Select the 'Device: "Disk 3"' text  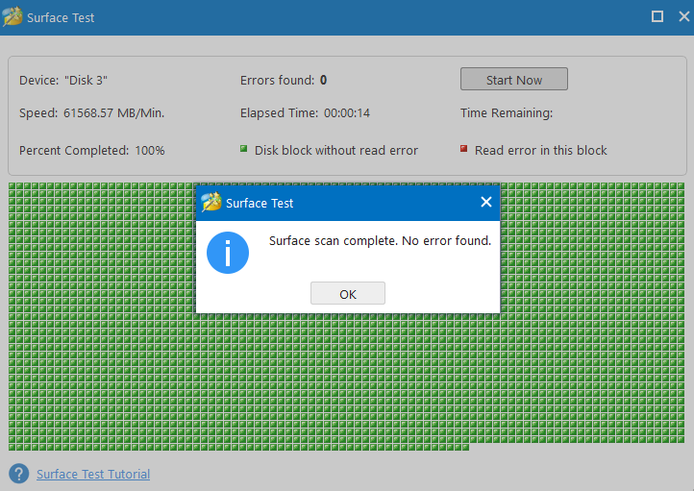[x=63, y=81]
